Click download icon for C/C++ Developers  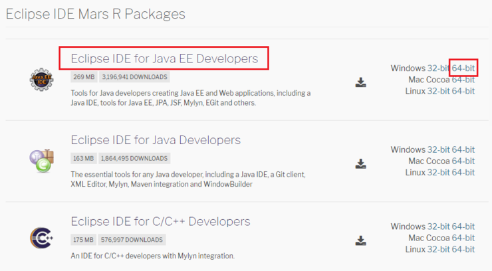tap(360, 240)
